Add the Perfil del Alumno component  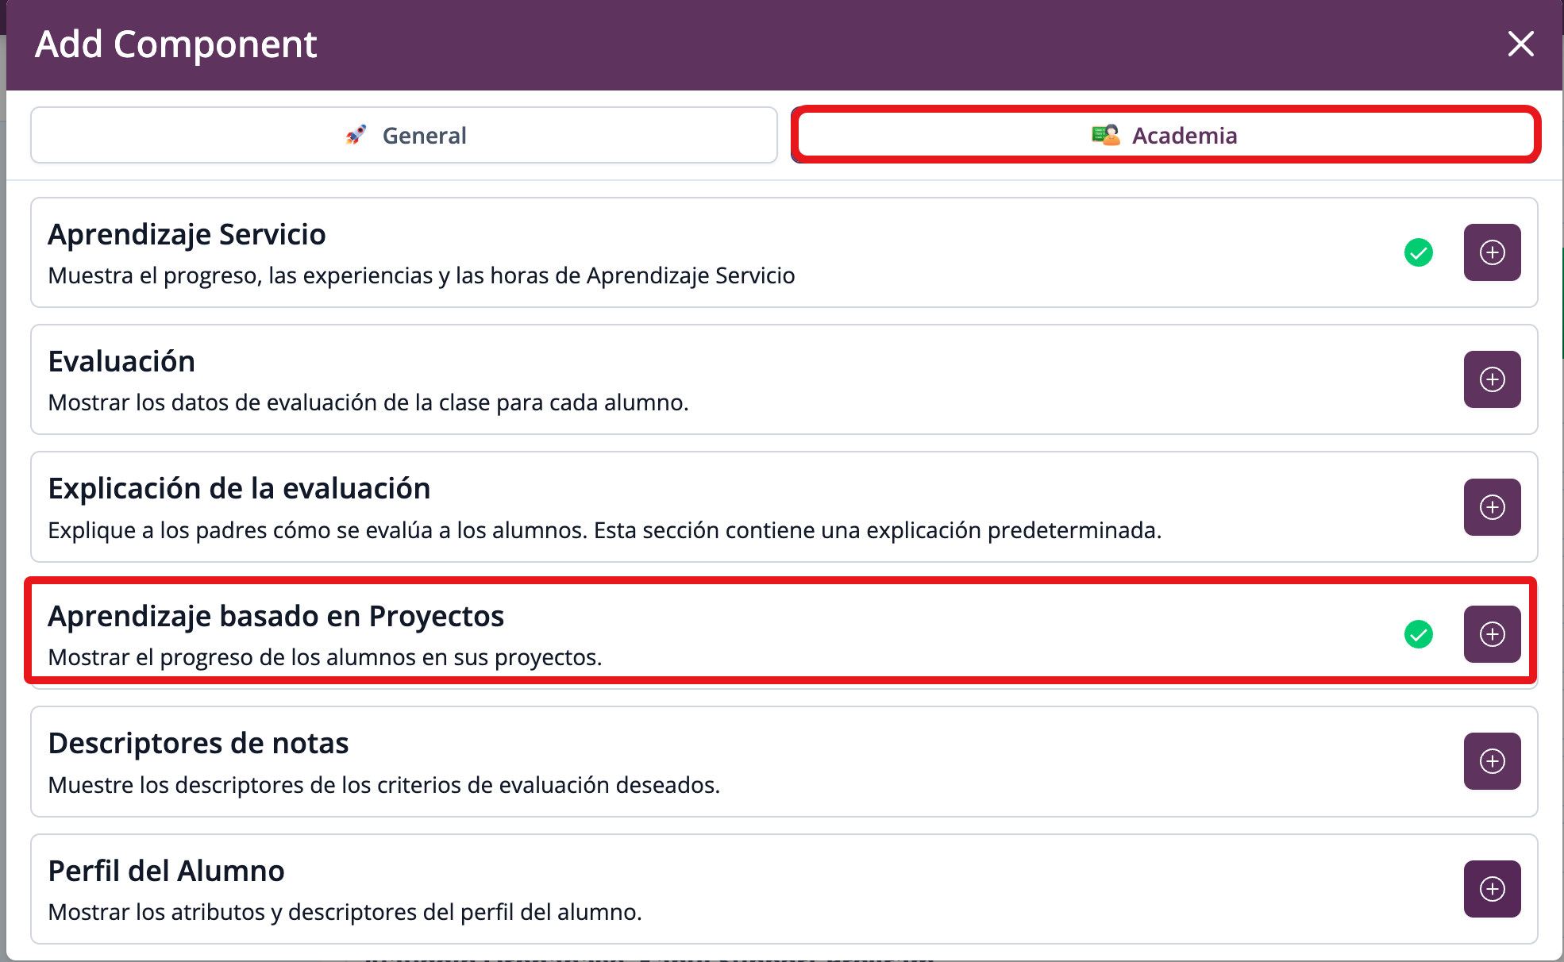point(1492,889)
